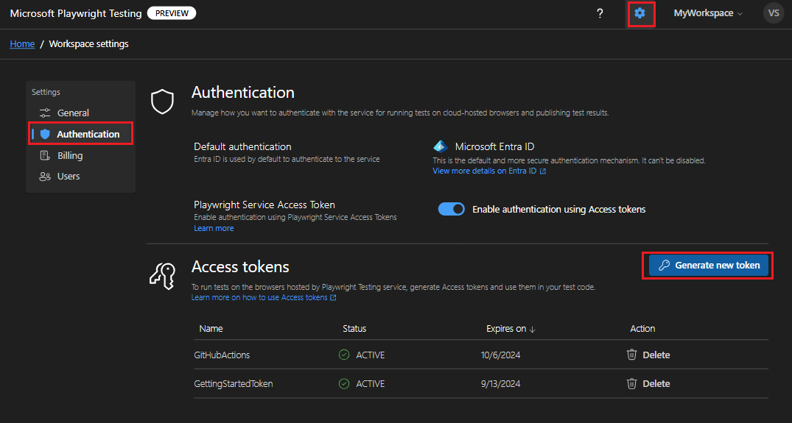The height and width of the screenshot is (423, 792).
Task: Click the Access tokens key icon
Action: 162,275
